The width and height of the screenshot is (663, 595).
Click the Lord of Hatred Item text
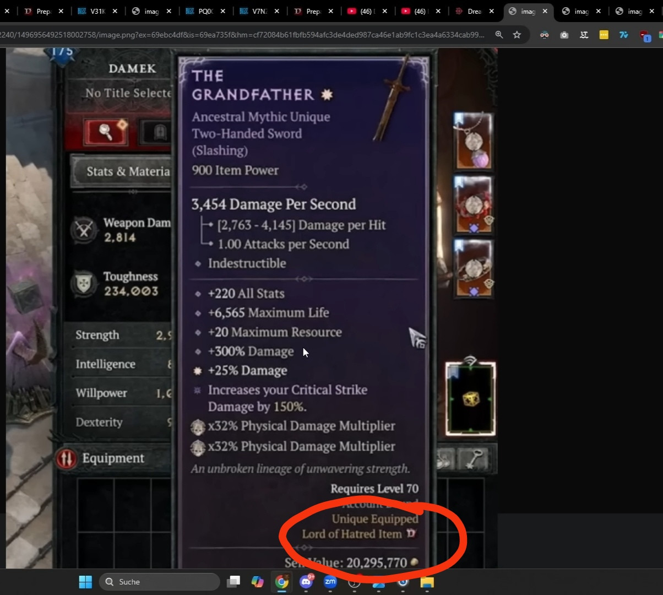pos(352,534)
